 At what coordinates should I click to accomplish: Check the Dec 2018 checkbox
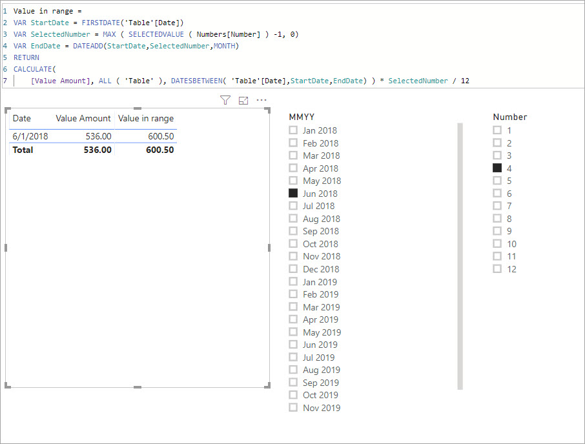(293, 268)
